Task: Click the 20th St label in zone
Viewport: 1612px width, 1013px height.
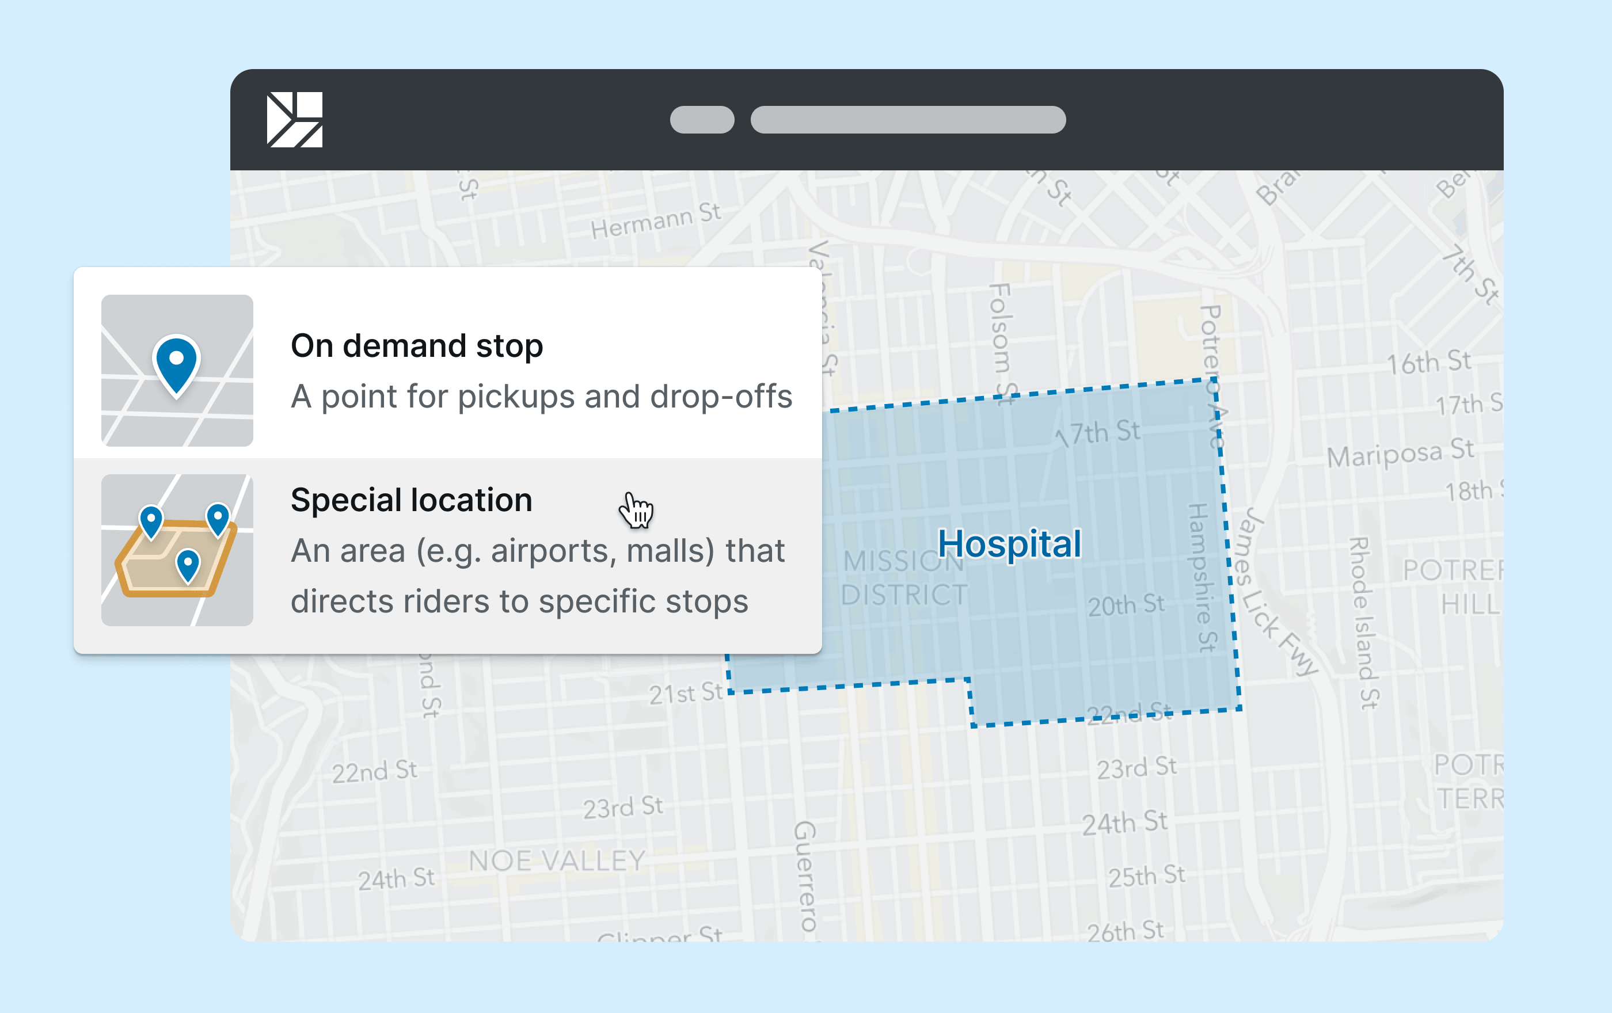Action: point(1126,605)
